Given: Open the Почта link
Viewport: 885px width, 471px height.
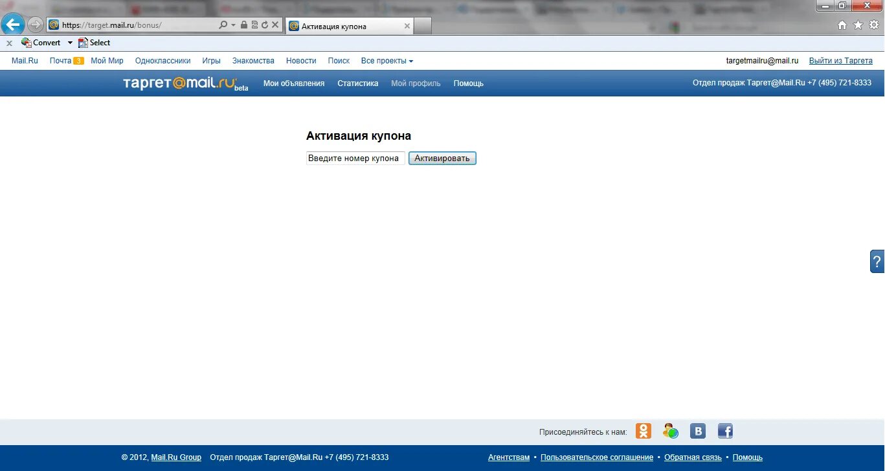Looking at the screenshot, I should pos(60,61).
